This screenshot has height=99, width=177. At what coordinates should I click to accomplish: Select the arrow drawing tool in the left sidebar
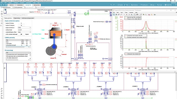pyautogui.click(x=2, y=19)
